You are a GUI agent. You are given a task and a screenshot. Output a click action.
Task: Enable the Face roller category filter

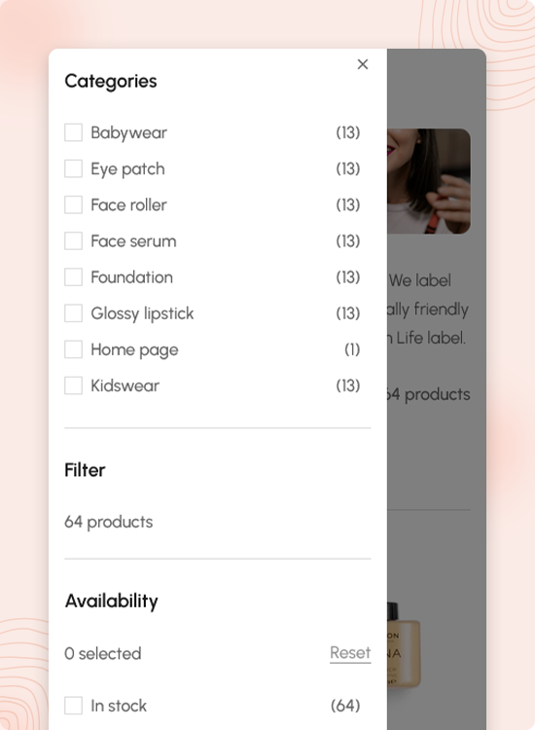tap(74, 204)
